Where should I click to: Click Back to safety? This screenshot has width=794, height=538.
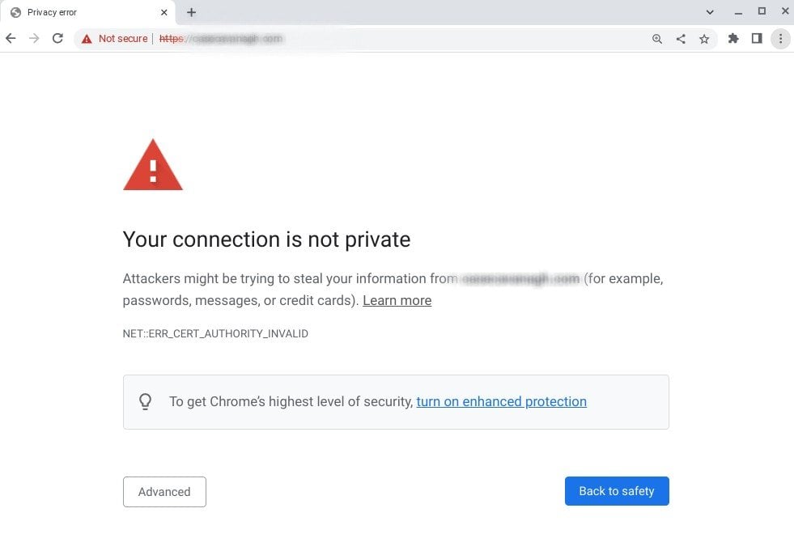tap(616, 490)
